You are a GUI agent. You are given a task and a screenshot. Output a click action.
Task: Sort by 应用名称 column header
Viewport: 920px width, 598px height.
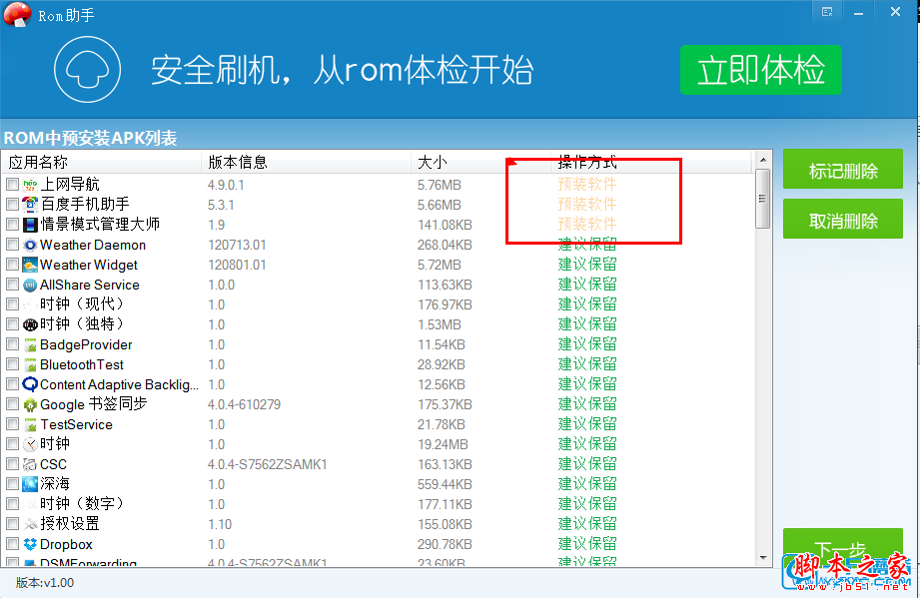pyautogui.click(x=102, y=162)
